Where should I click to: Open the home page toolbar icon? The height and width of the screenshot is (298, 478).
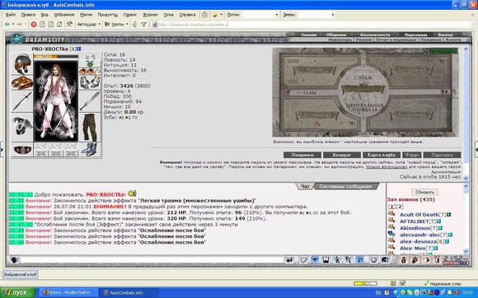pyautogui.click(x=59, y=25)
